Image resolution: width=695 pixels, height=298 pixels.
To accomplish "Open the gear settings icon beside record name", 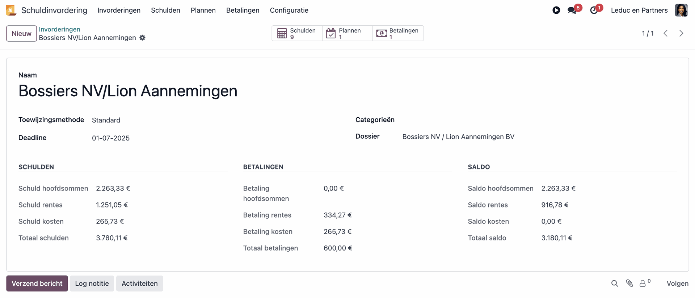I will click(143, 38).
